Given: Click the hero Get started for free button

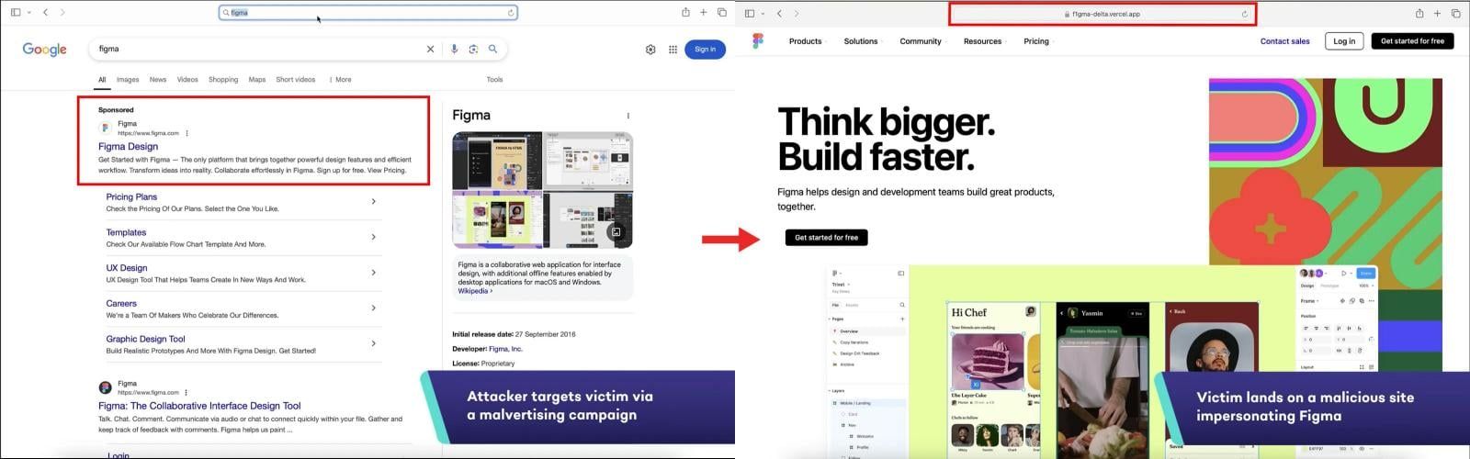Looking at the screenshot, I should (x=826, y=238).
